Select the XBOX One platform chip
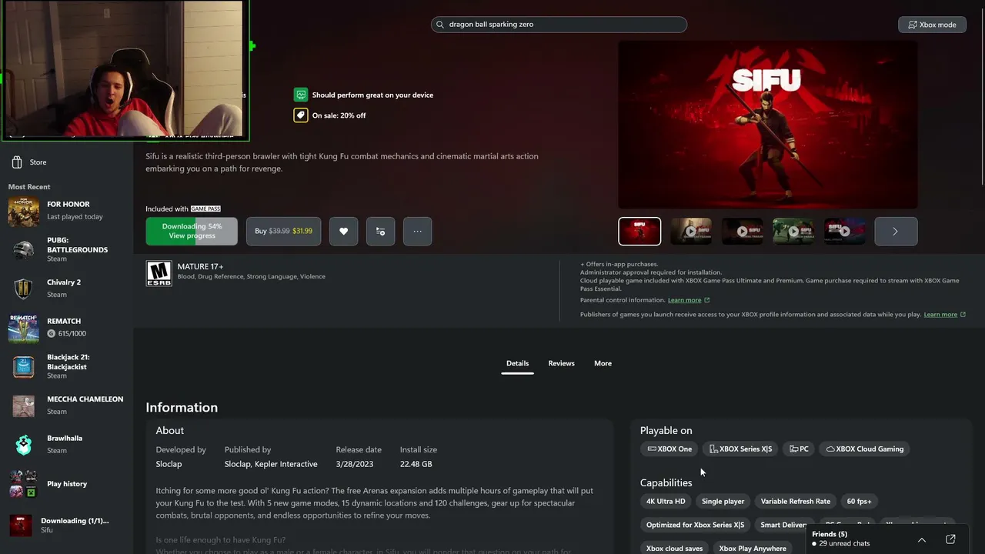This screenshot has width=985, height=554. click(669, 449)
